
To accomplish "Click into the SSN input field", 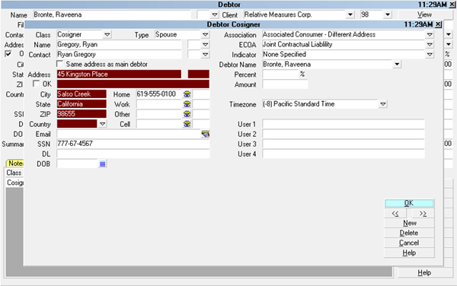I will click(133, 144).
